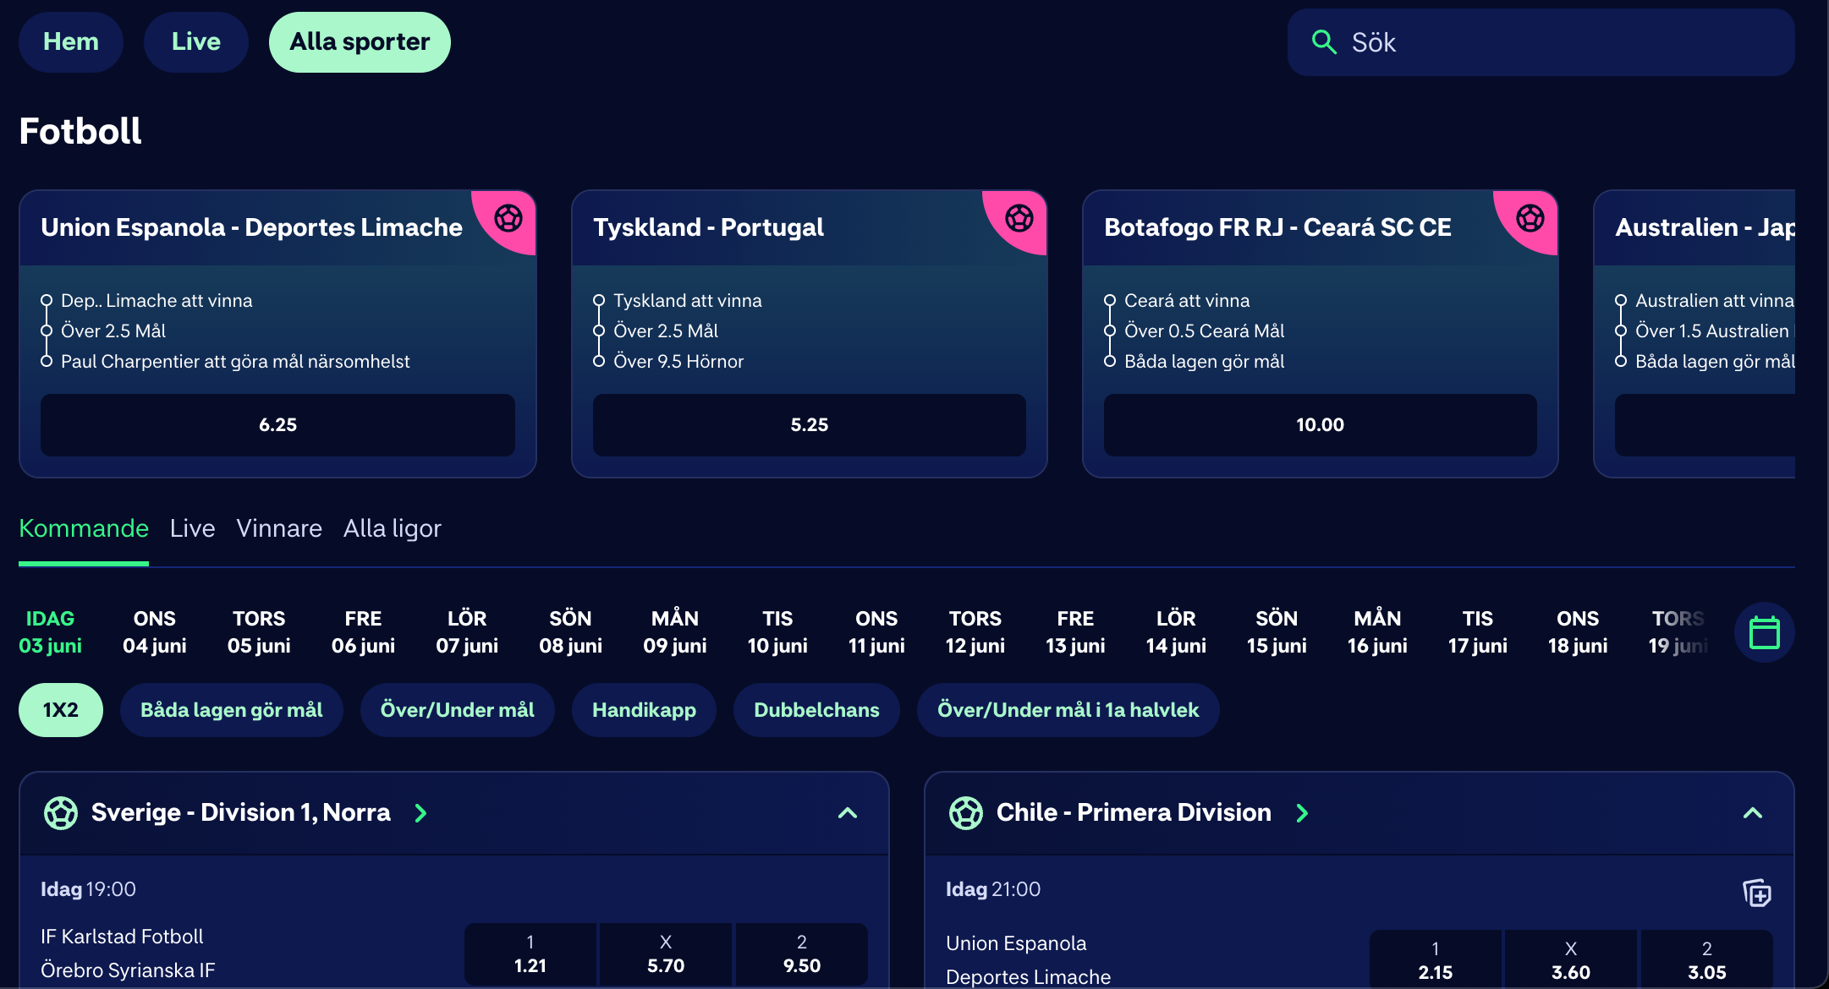Select the Över/Under mål filter
This screenshot has height=989, width=1829.
(457, 710)
